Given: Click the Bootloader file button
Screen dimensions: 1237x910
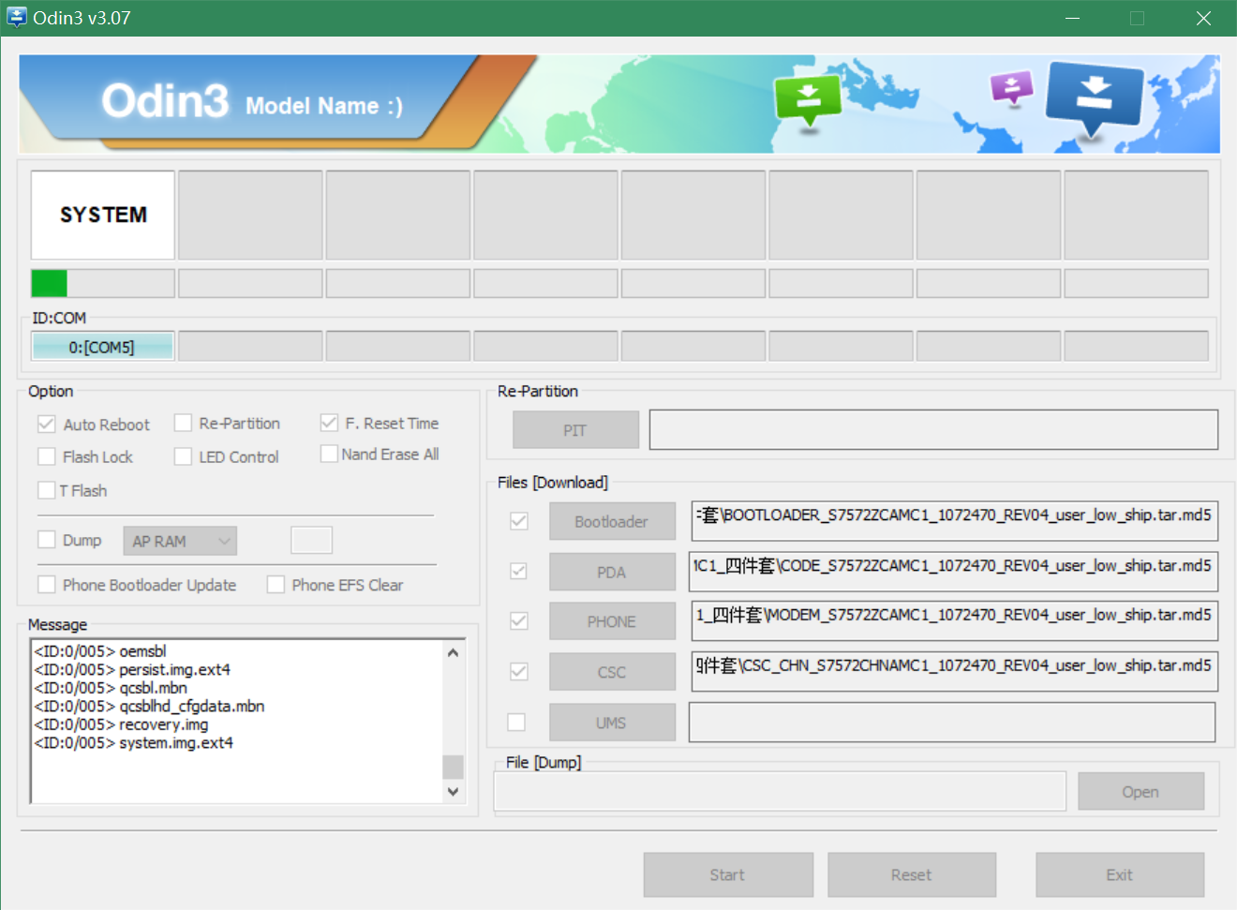Looking at the screenshot, I should coord(611,522).
